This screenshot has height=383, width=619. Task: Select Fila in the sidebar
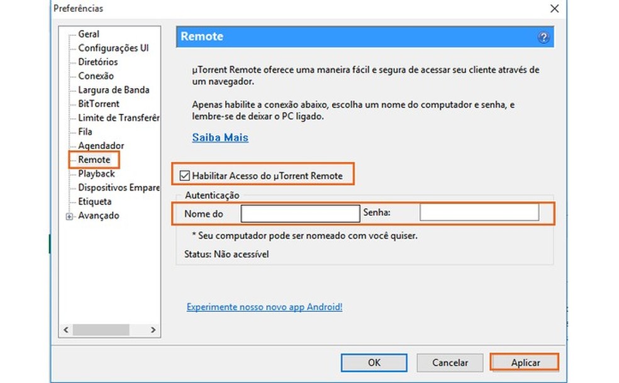click(x=85, y=131)
